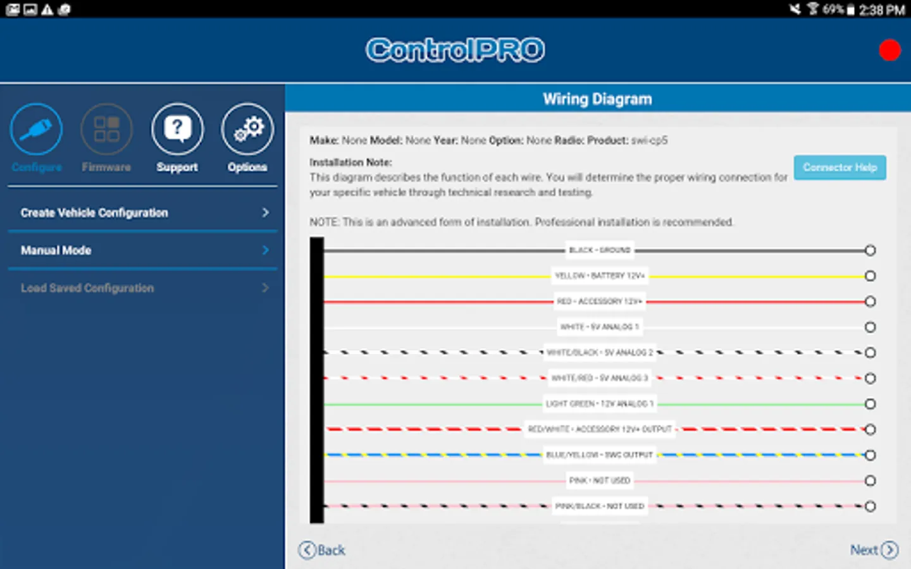The width and height of the screenshot is (911, 569).
Task: Tap the Wi-Fi icon in status bar
Action: point(813,9)
